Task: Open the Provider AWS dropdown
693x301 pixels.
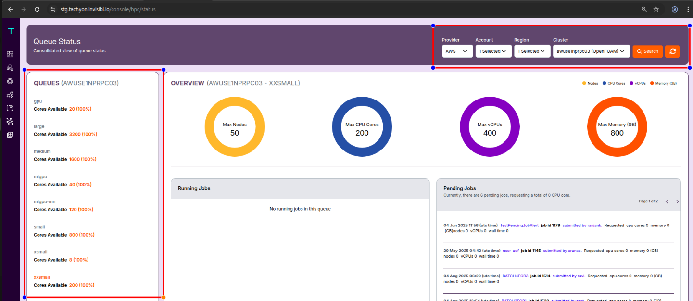Action: (457, 51)
